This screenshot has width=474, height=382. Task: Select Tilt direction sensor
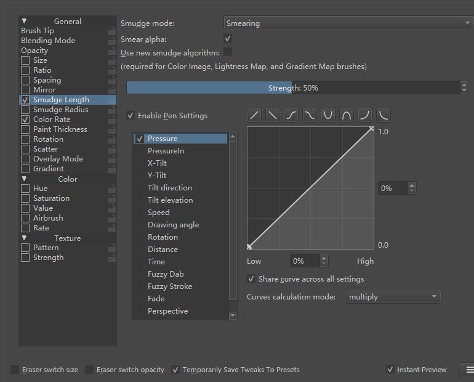tap(170, 188)
